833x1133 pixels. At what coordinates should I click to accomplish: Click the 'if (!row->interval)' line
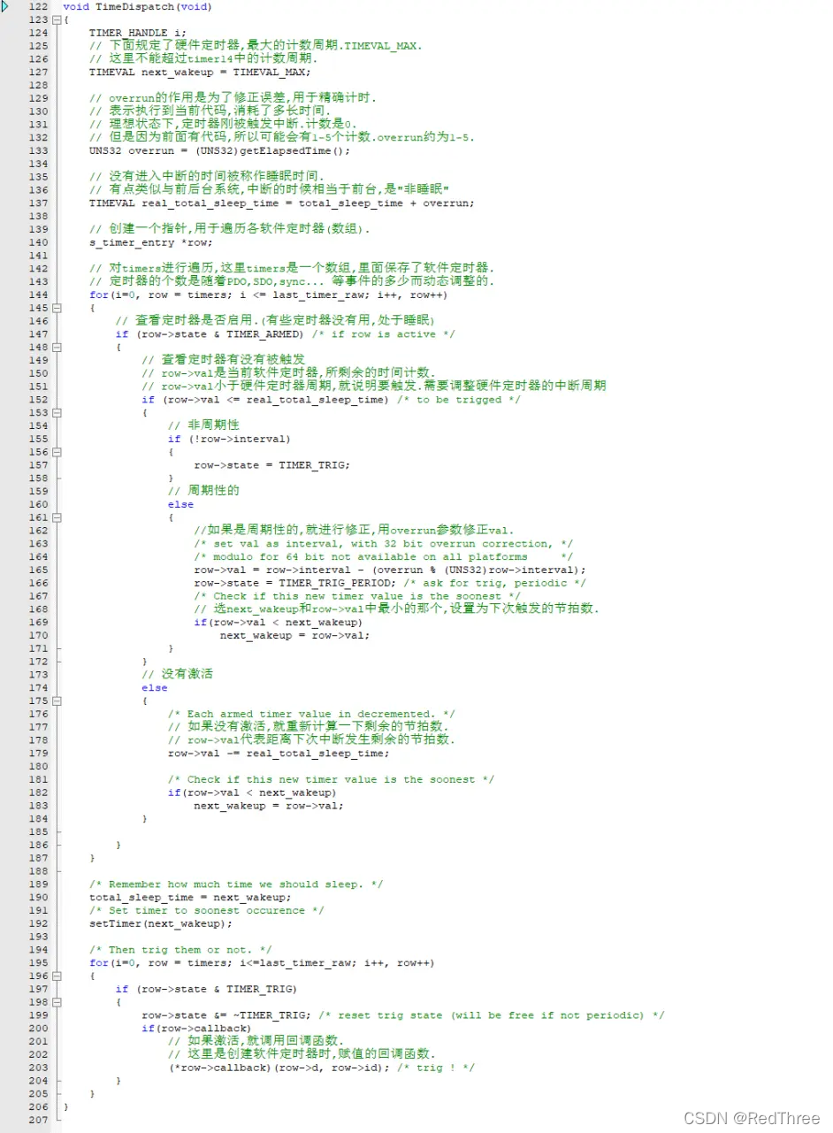pyautogui.click(x=229, y=439)
